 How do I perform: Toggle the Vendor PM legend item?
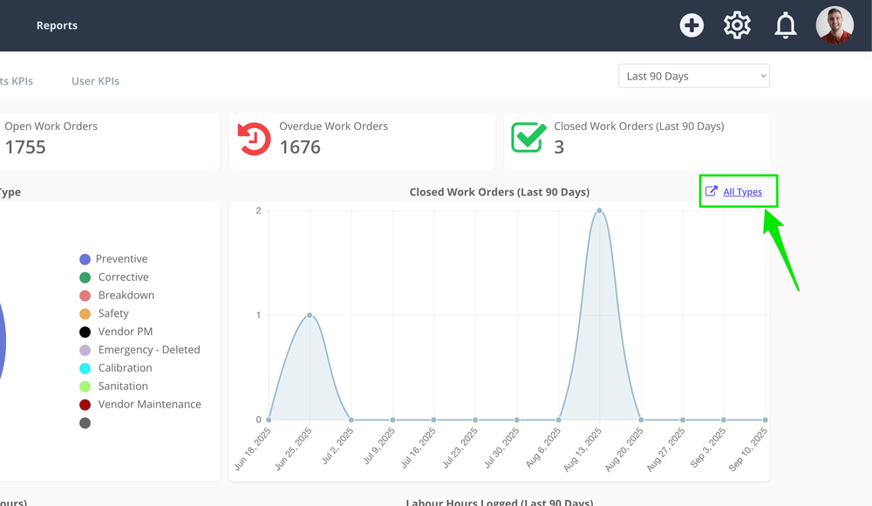pos(116,332)
